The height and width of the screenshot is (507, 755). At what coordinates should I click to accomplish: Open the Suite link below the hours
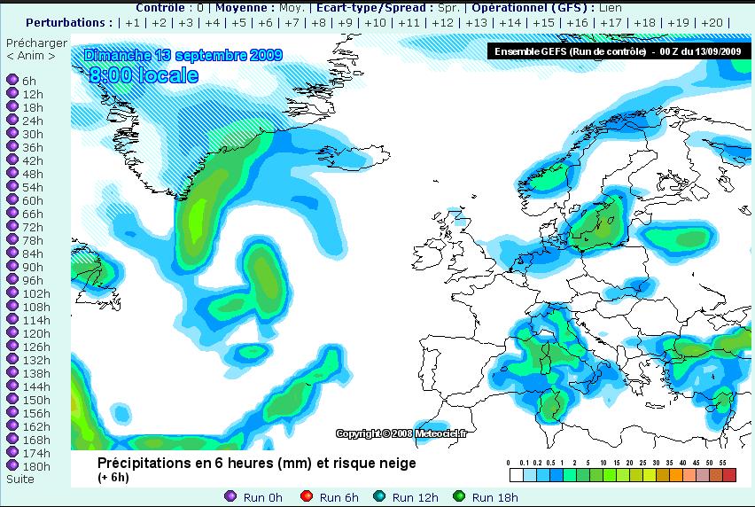20,479
